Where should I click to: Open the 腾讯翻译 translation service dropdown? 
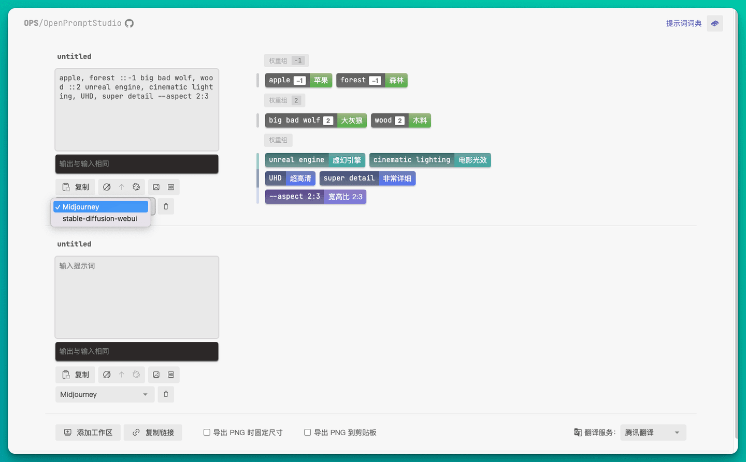pyautogui.click(x=653, y=432)
